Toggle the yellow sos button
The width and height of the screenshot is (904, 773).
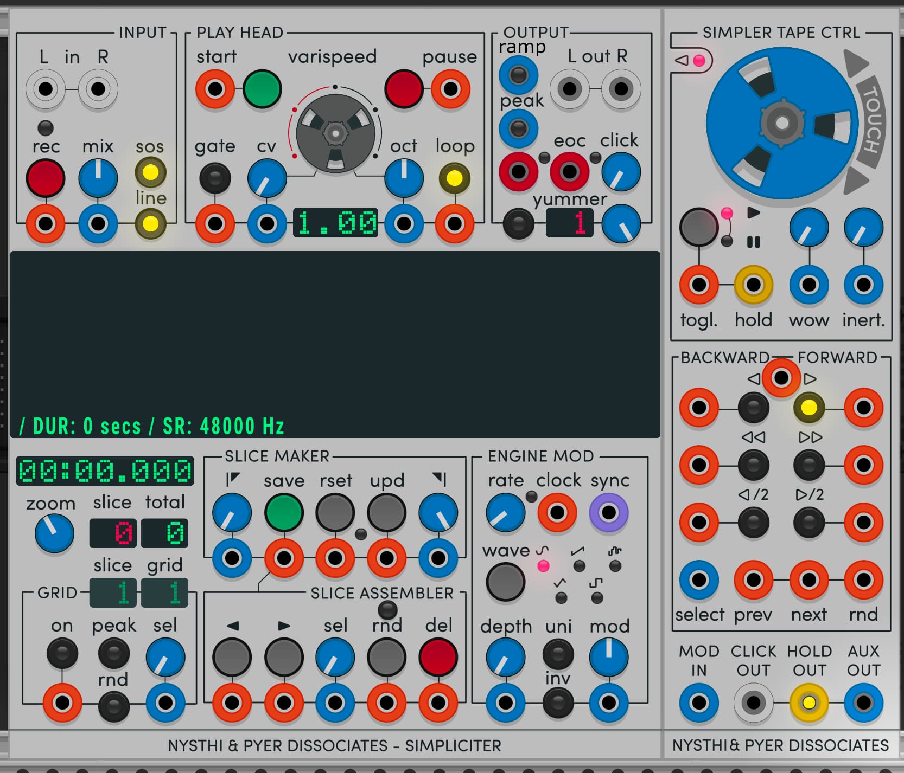point(150,172)
